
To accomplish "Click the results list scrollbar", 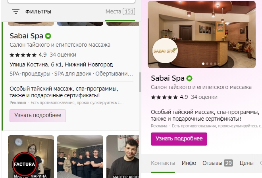I will [x=140, y=82].
